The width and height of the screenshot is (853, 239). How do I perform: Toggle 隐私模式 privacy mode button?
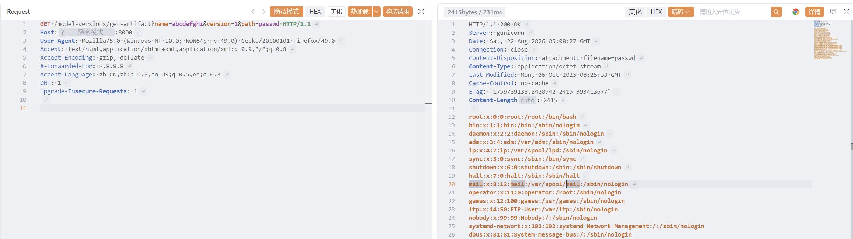tap(286, 12)
